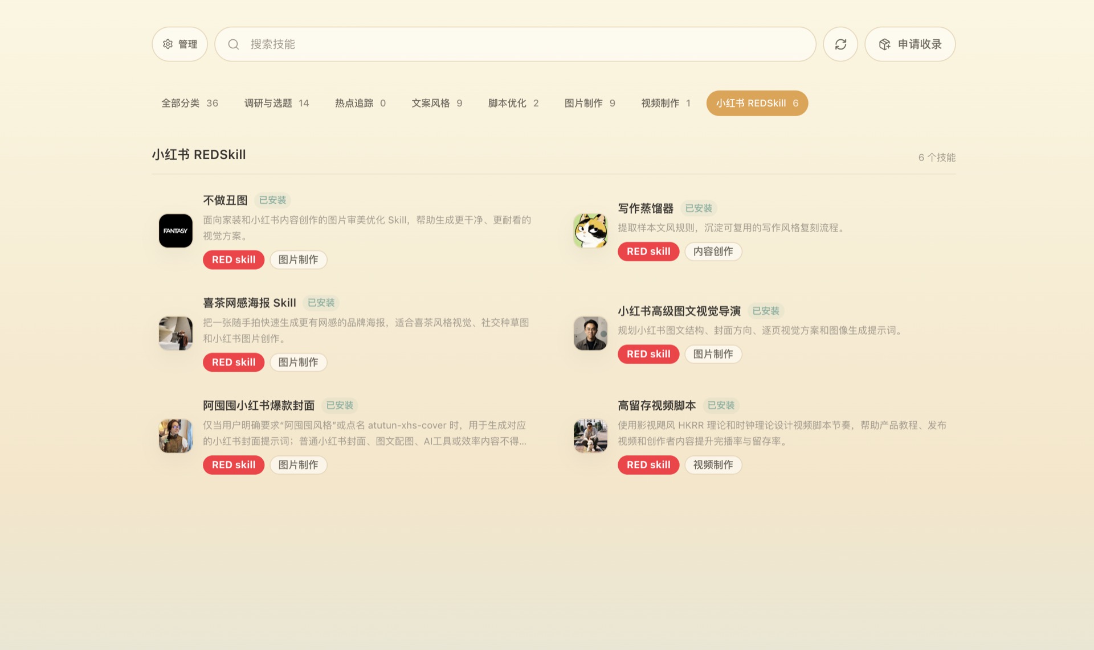This screenshot has width=1094, height=650.
Task: Click RED skill tag under 高留存视频脚本
Action: tap(648, 465)
